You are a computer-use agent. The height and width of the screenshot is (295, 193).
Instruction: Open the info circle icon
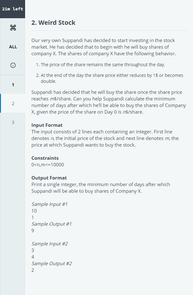pyautogui.click(x=13, y=65)
